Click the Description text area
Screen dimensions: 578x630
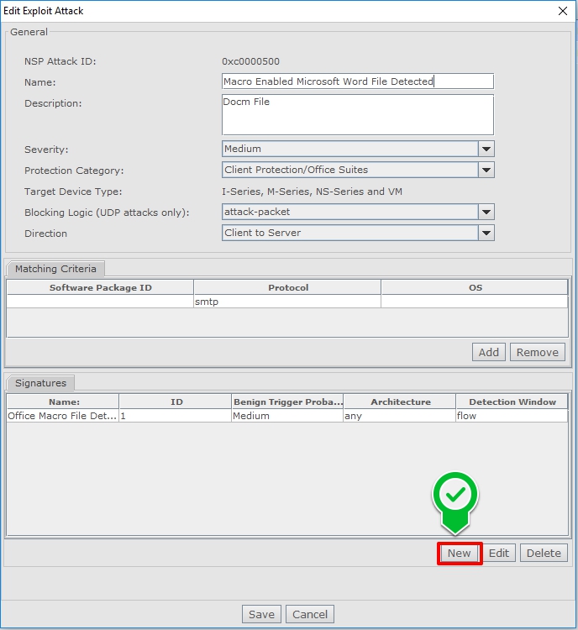[358, 114]
